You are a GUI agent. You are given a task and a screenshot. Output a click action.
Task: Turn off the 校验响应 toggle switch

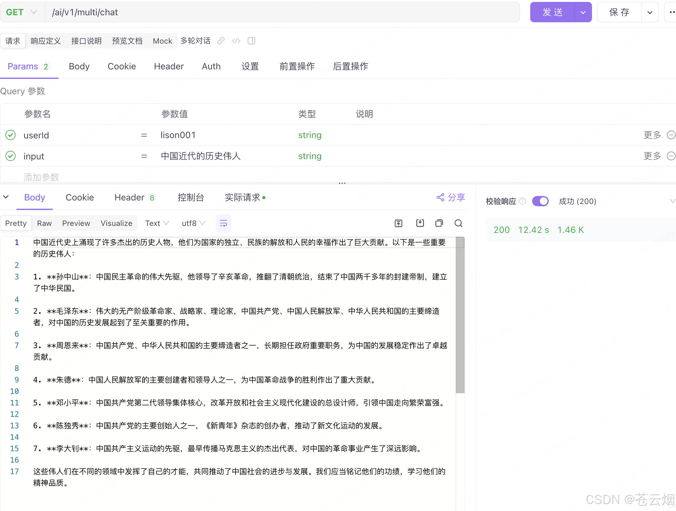pos(540,201)
